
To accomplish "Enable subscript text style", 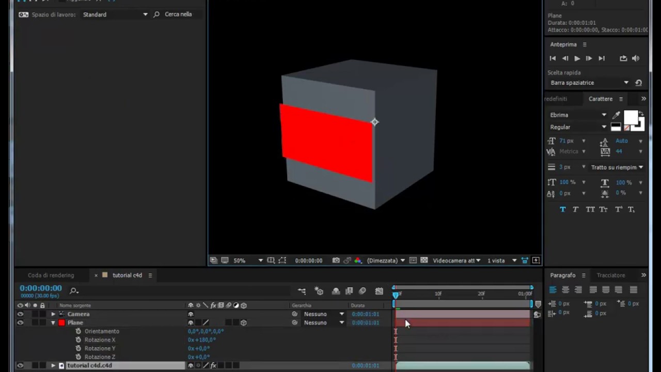I will point(631,209).
